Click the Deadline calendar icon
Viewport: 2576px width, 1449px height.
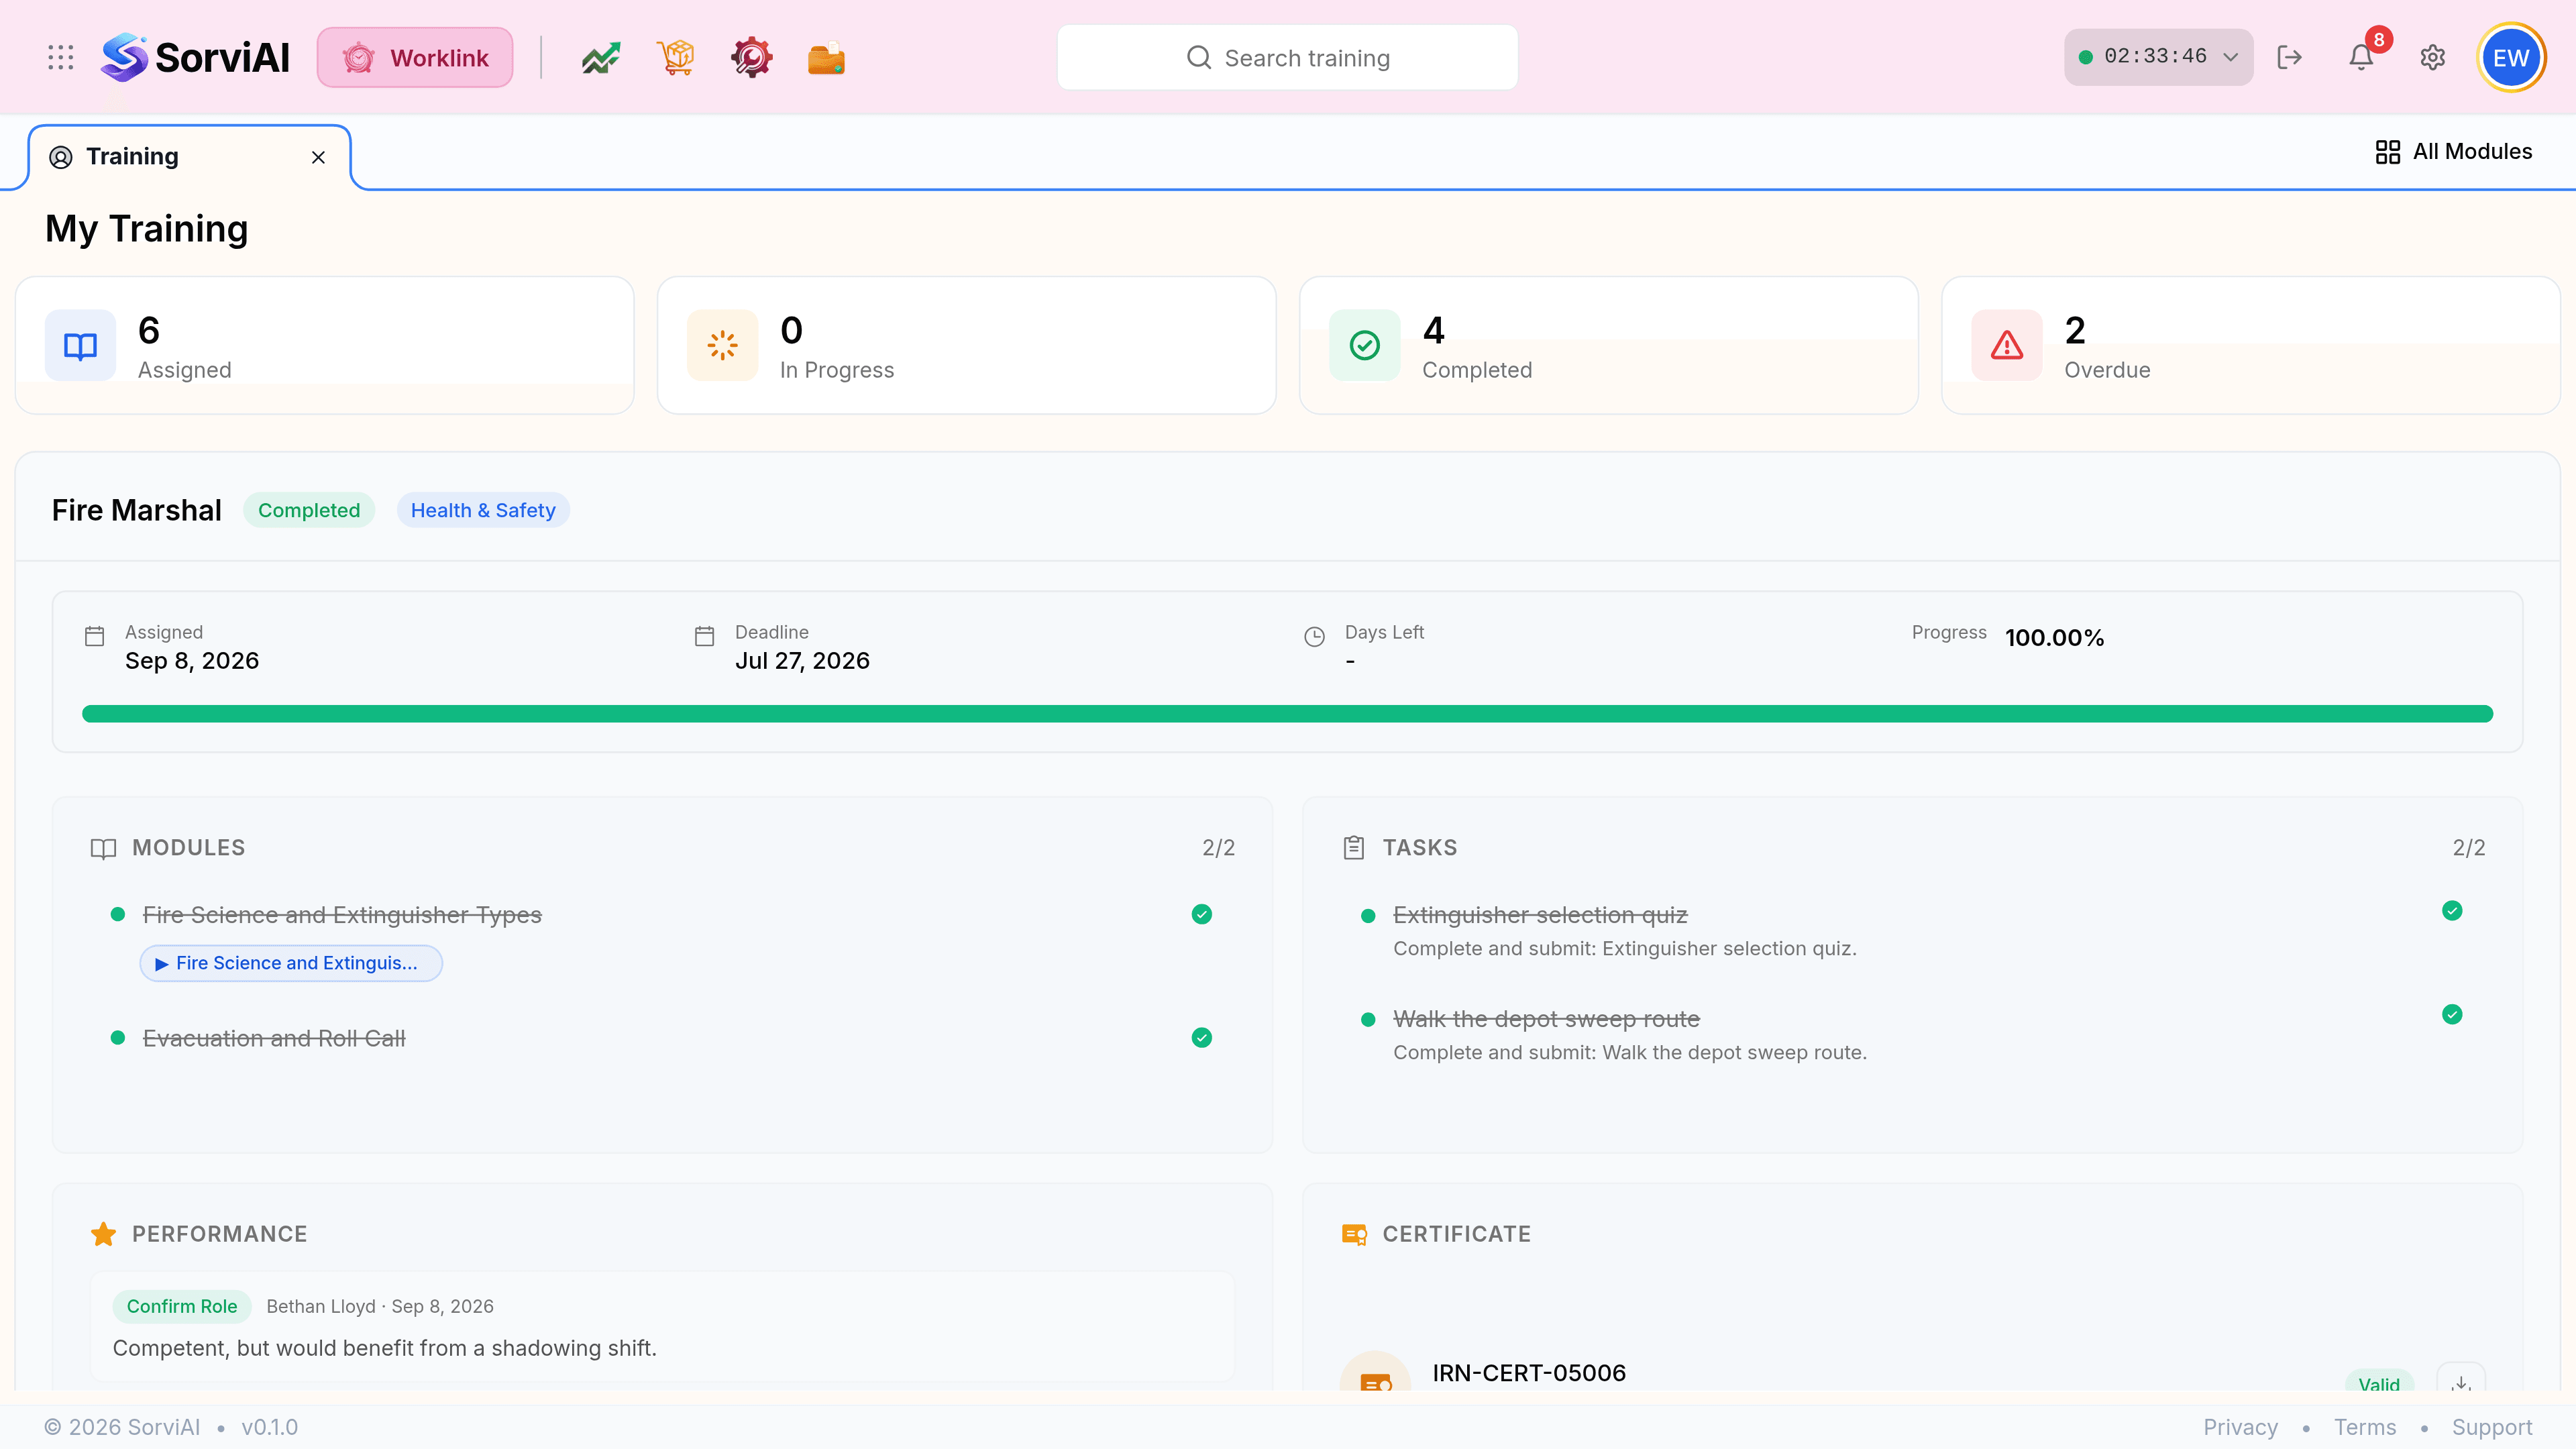tap(704, 636)
